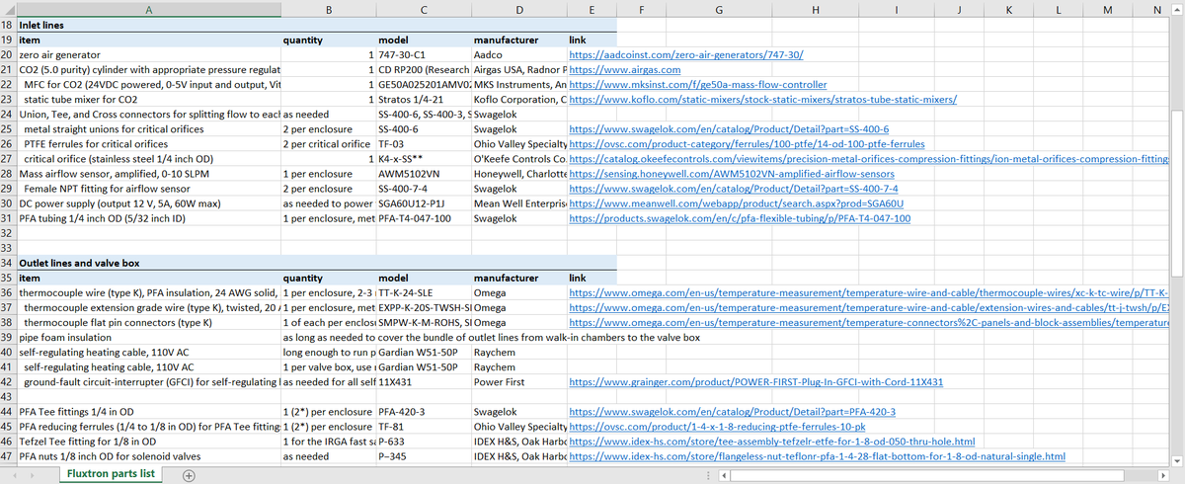
Task: Select column A header
Action: pyautogui.click(x=148, y=9)
